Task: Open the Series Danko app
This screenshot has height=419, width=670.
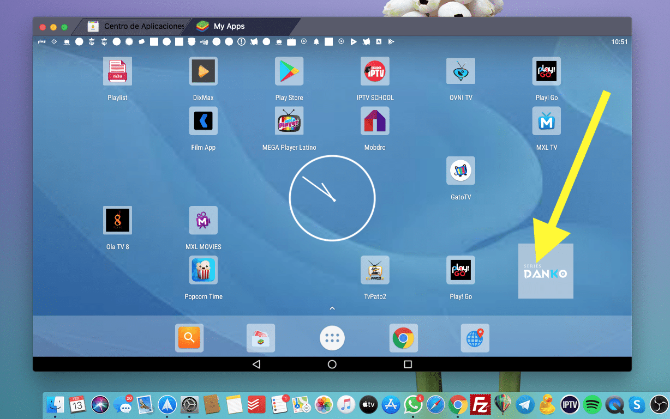Action: tap(545, 271)
